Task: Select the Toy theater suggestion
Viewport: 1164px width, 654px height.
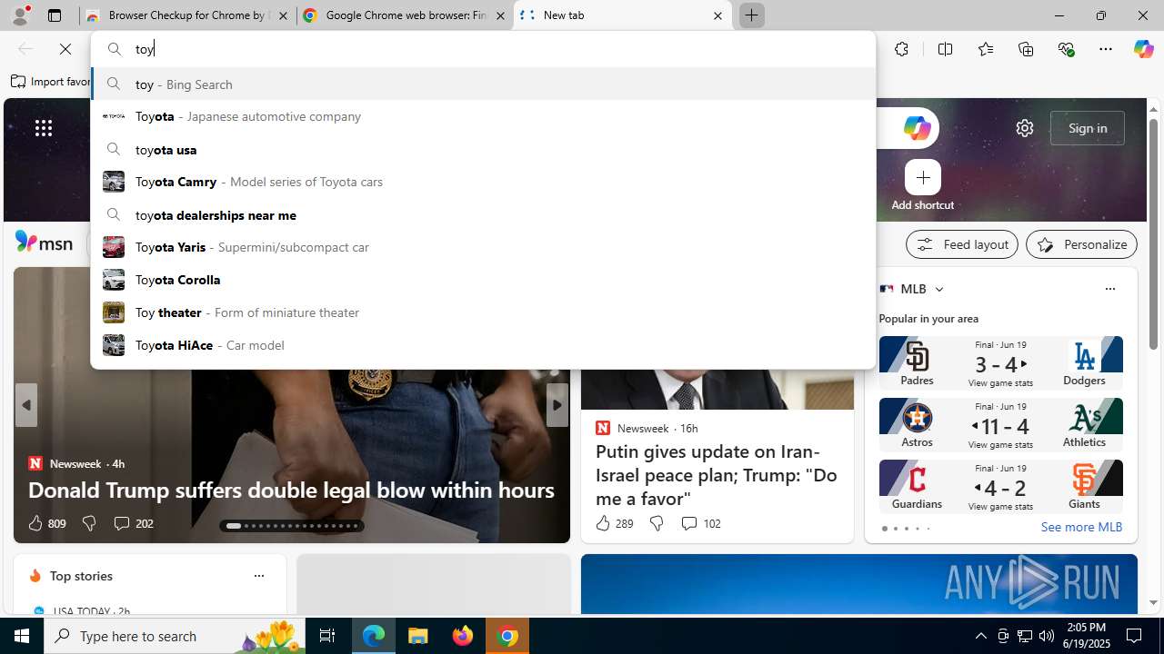Action: [483, 312]
